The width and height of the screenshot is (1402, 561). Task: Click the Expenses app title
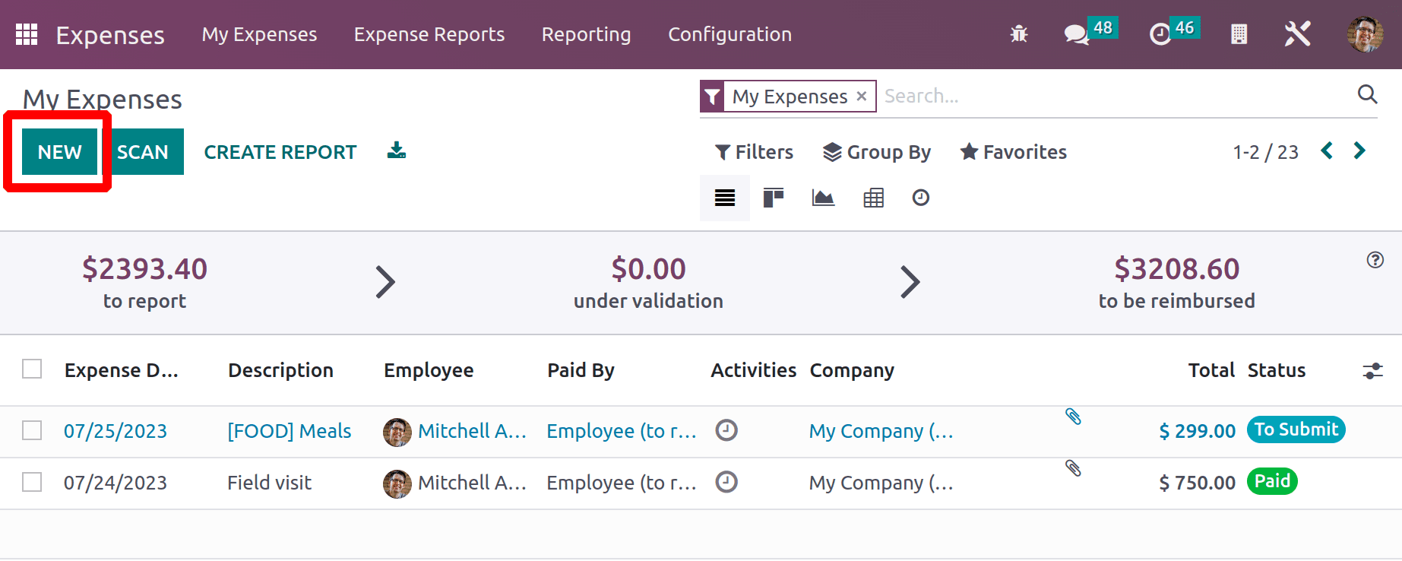coord(110,35)
